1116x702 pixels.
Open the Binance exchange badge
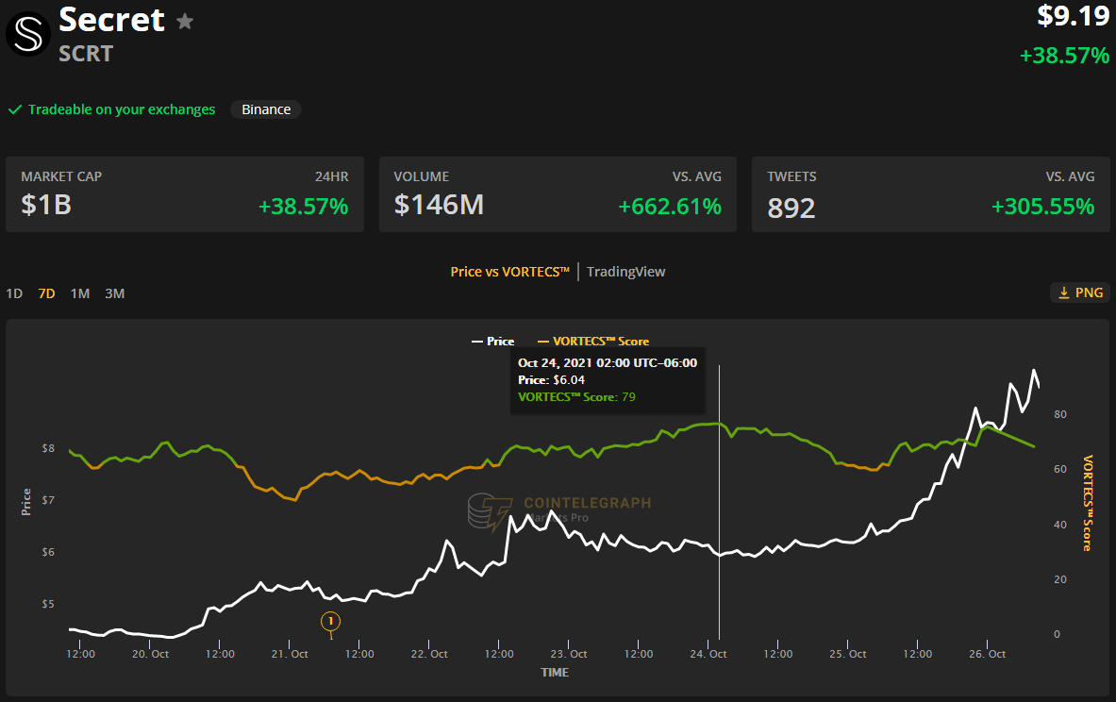[265, 109]
